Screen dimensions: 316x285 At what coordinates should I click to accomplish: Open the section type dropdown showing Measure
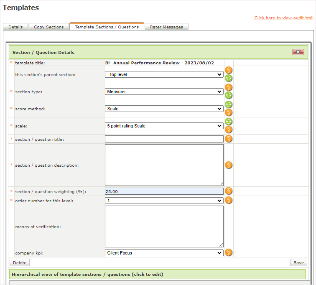164,92
